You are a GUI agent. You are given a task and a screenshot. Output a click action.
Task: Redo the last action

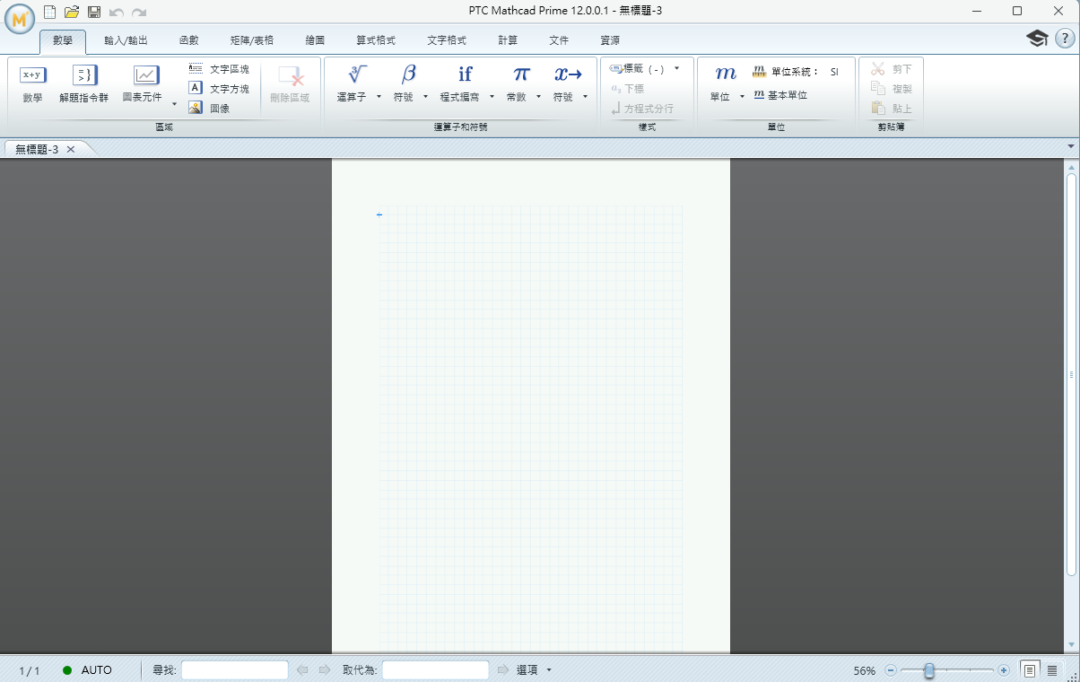[139, 12]
